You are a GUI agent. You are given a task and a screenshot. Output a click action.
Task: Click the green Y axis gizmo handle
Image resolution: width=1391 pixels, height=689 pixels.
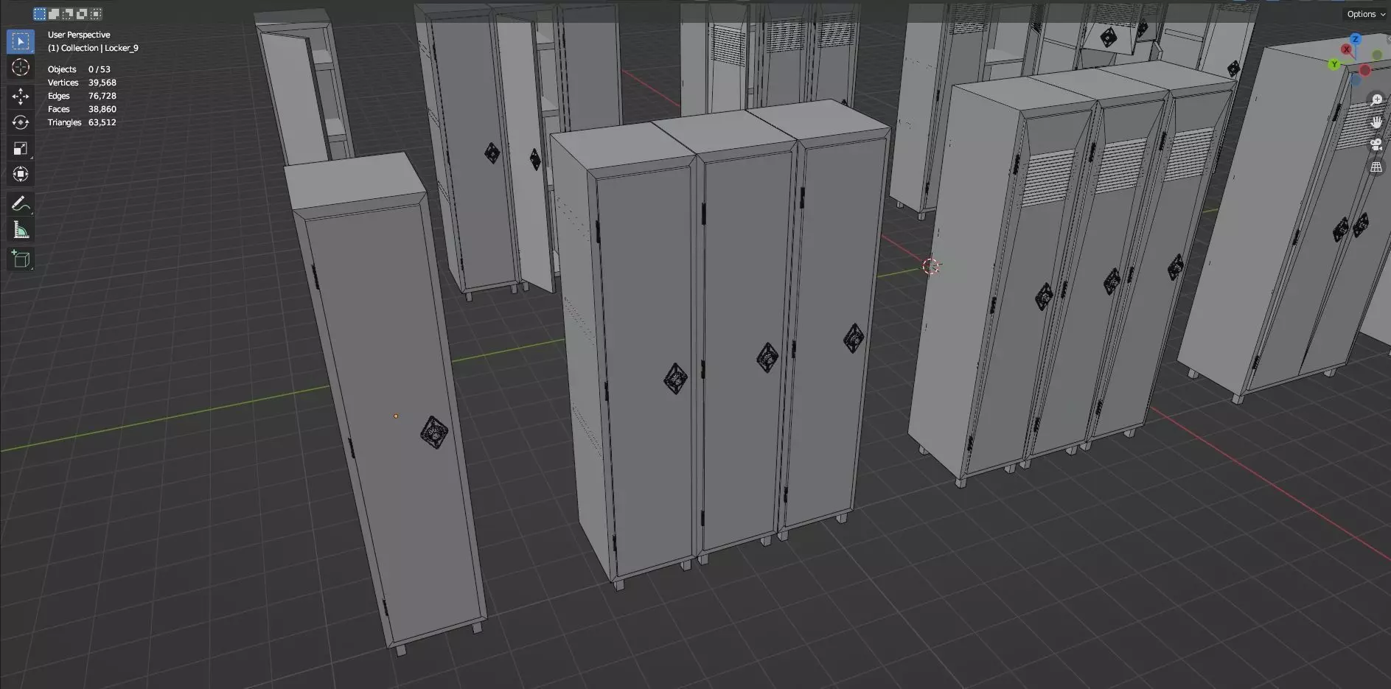1334,65
